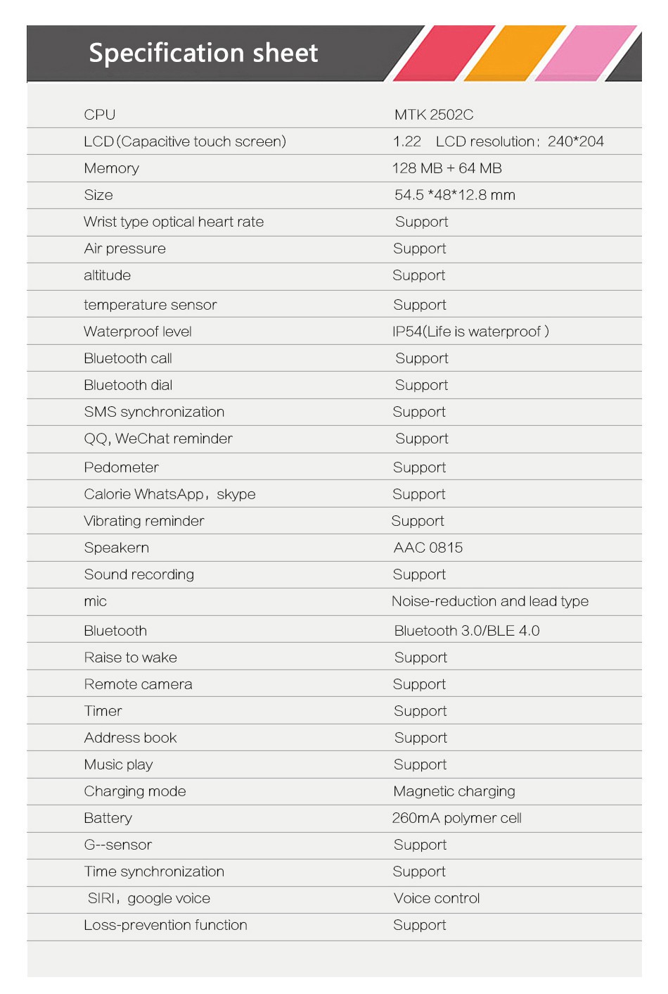Click the "Voice control" value
This screenshot has width=668, height=994.
coord(437,898)
